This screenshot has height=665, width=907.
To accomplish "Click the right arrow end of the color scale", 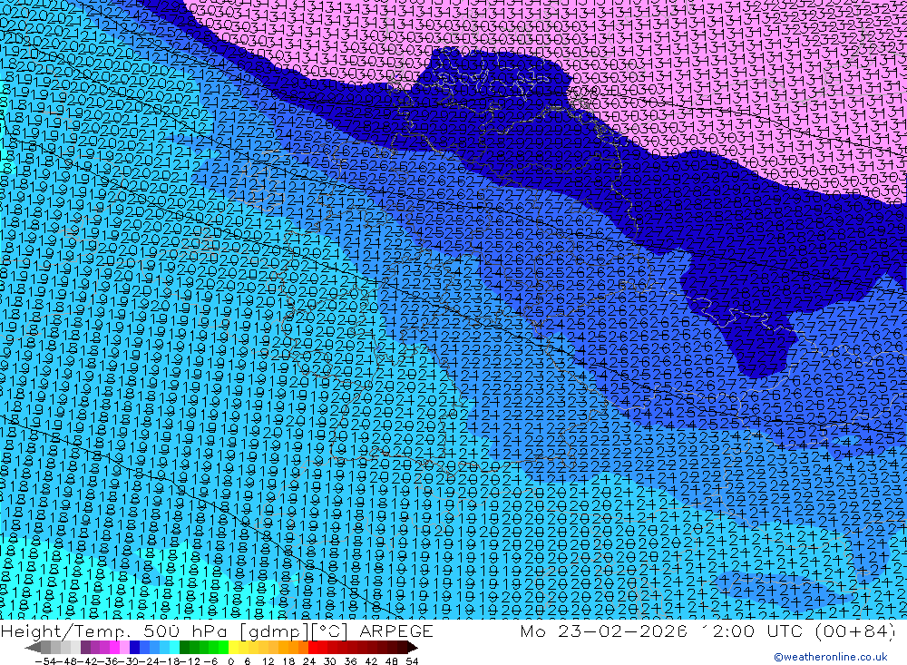I will (x=413, y=647).
